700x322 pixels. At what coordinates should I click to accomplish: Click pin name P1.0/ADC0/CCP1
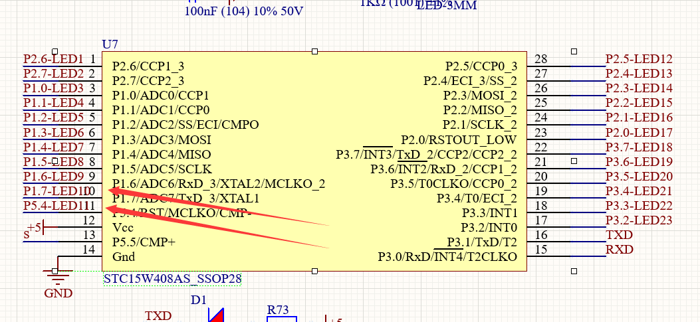pos(161,96)
